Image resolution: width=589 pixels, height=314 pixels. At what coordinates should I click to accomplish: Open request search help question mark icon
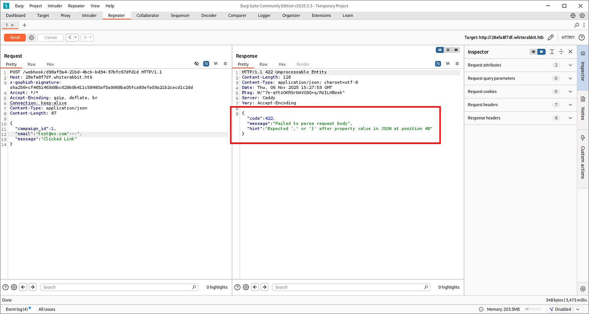pyautogui.click(x=6, y=287)
